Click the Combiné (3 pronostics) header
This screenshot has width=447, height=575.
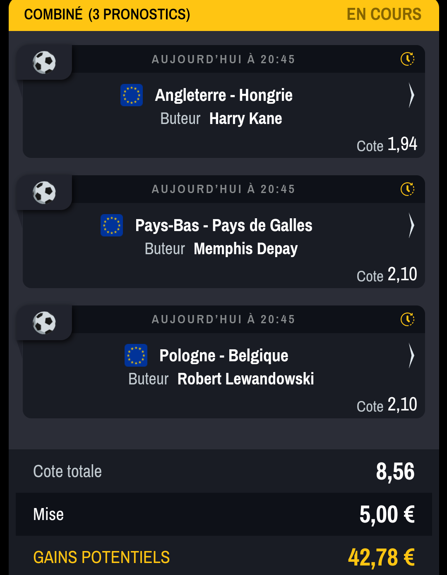[x=107, y=14]
